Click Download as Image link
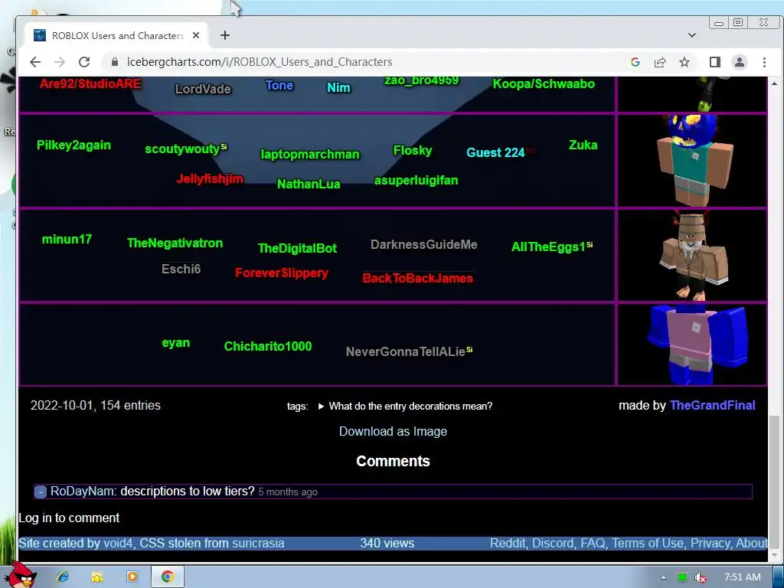 393,432
